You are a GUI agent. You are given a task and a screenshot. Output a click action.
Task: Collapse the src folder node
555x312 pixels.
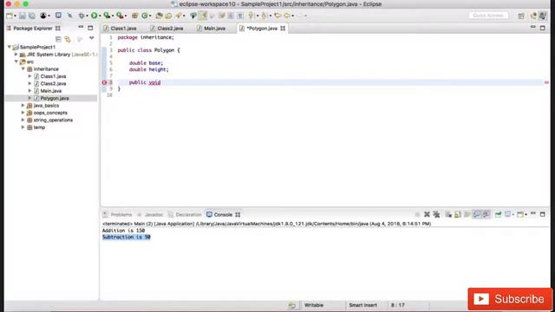(16, 62)
